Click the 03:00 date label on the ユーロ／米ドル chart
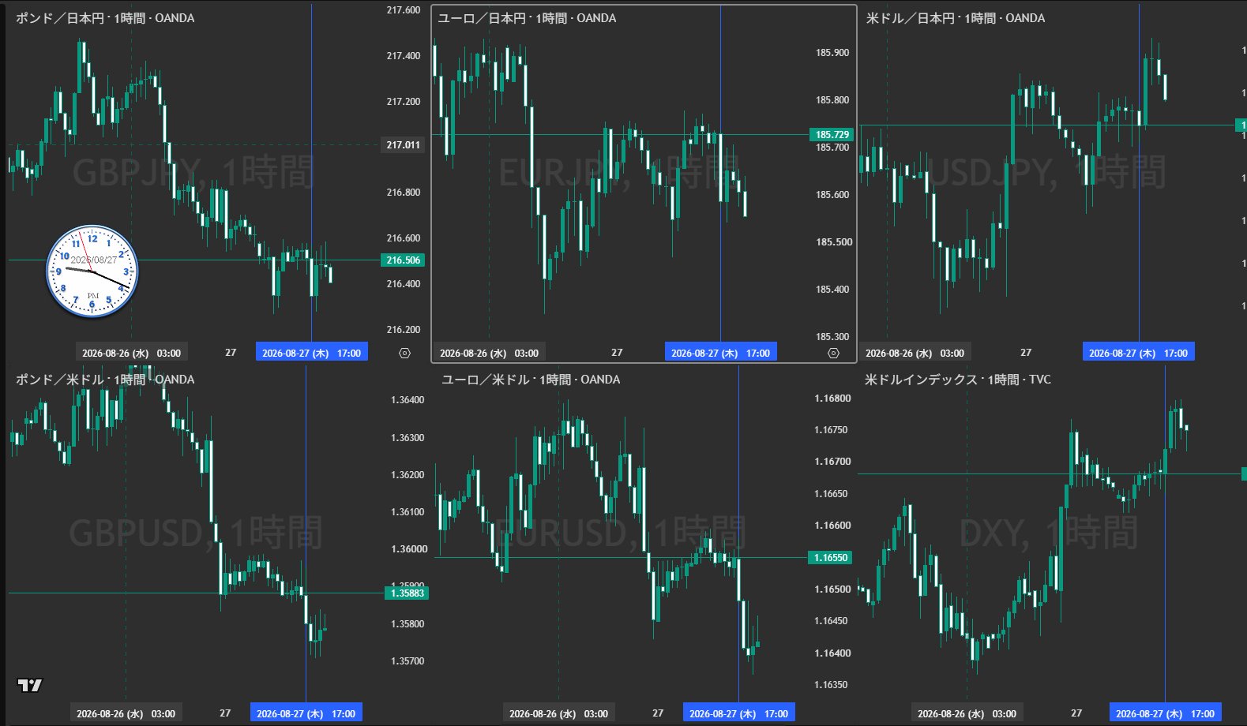Viewport: 1247px width, 726px height. point(558,713)
